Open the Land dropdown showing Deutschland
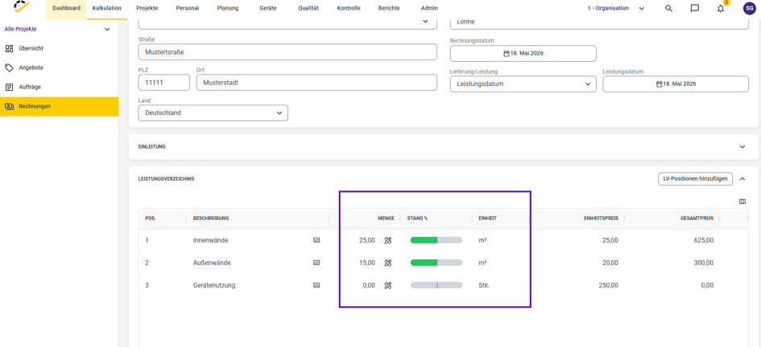 (213, 112)
